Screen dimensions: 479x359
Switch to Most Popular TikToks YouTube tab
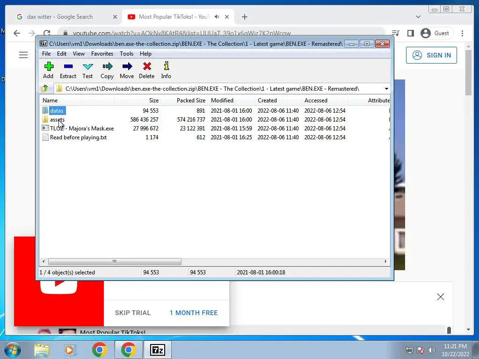174,17
